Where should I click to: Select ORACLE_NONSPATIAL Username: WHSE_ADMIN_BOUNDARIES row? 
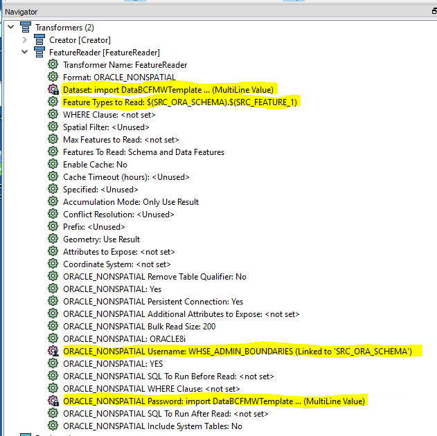tap(238, 352)
